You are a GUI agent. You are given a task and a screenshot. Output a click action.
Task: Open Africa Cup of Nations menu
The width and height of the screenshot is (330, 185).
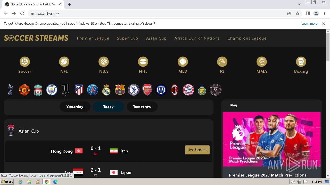point(197,38)
